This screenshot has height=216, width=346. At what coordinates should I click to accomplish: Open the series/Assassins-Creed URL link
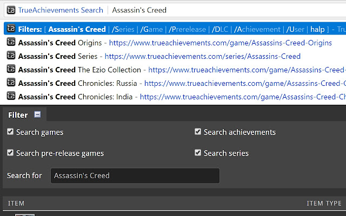click(x=203, y=56)
